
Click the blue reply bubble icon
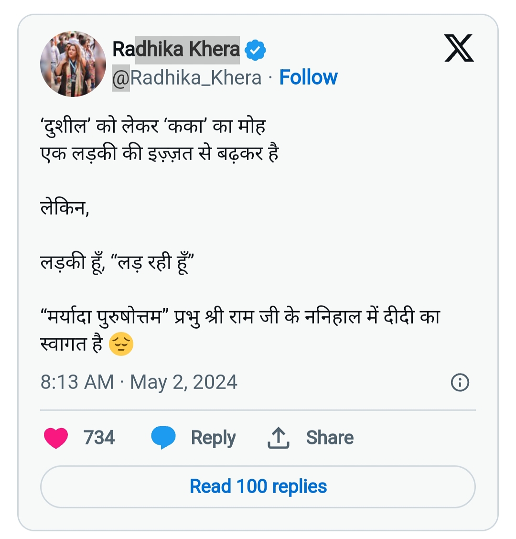pyautogui.click(x=163, y=438)
